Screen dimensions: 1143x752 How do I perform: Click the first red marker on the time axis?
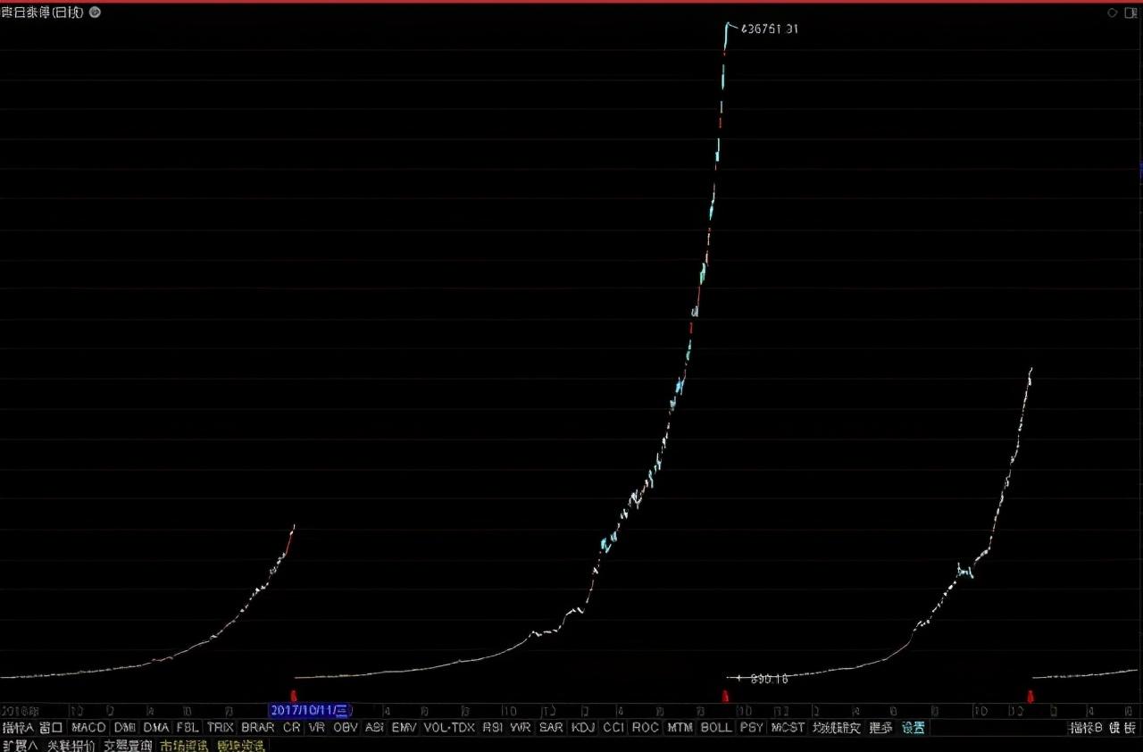click(x=293, y=696)
